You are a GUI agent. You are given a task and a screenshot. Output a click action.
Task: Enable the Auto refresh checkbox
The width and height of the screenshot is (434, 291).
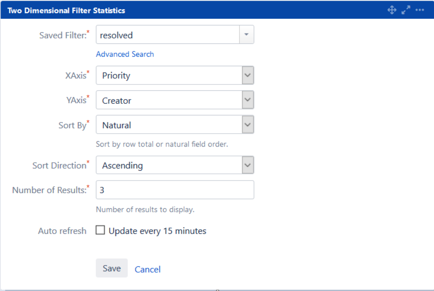101,231
